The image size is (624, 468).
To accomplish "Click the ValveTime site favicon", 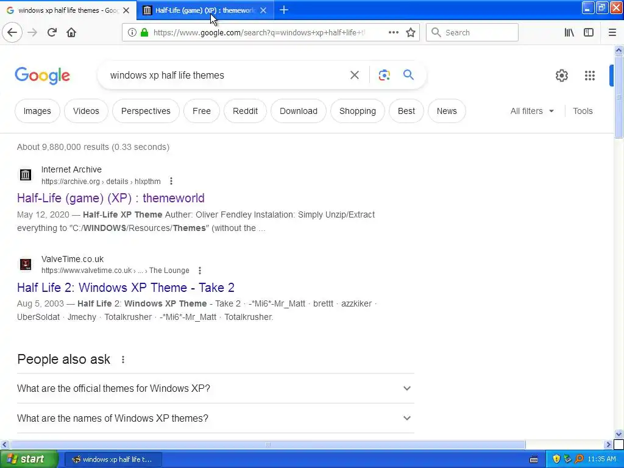I will [26, 264].
